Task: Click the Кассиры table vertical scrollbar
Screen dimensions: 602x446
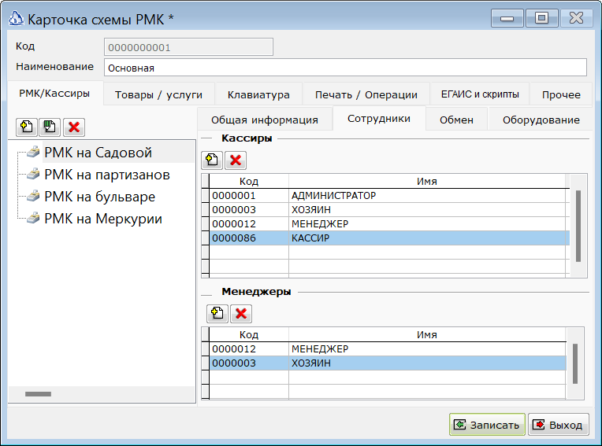Action: pyautogui.click(x=578, y=226)
